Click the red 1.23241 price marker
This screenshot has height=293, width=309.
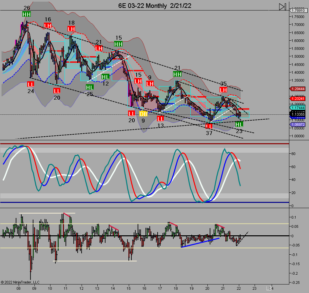click(298, 99)
